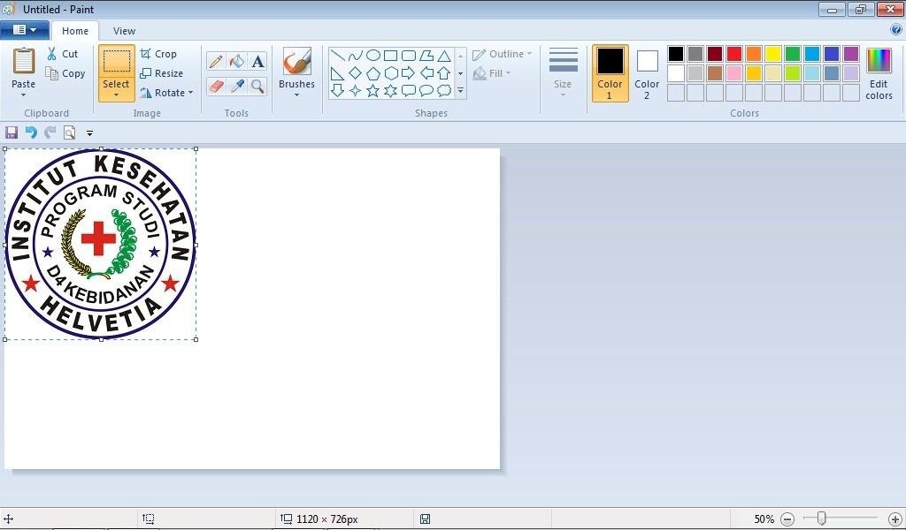Choose the Rounded rectangle shape
Screen dimensions: 906x530
coord(409,56)
